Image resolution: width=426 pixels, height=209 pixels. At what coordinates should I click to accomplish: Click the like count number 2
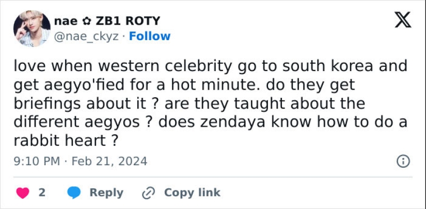[42, 193]
